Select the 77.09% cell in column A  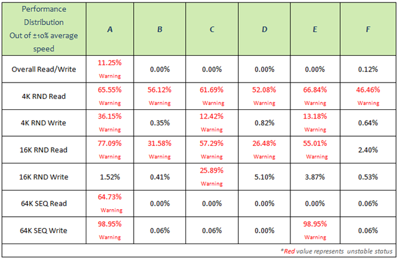click(x=109, y=150)
